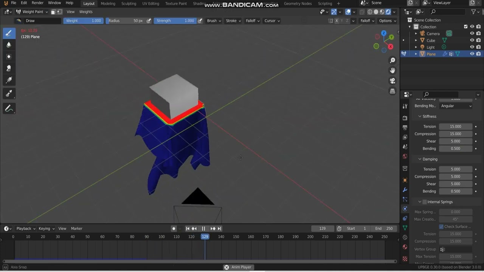Viewport: 484px width, 272px height.
Task: Open the Object Constraints properties tab
Action: click(405, 218)
